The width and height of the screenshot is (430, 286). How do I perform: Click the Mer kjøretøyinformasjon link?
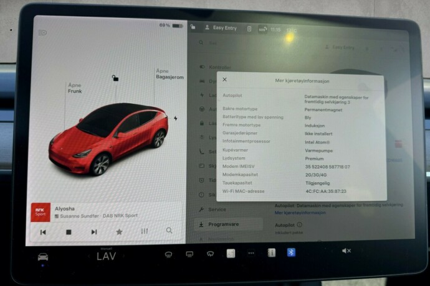click(300, 213)
